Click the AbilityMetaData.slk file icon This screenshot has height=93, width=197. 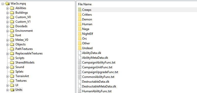coord(80,57)
